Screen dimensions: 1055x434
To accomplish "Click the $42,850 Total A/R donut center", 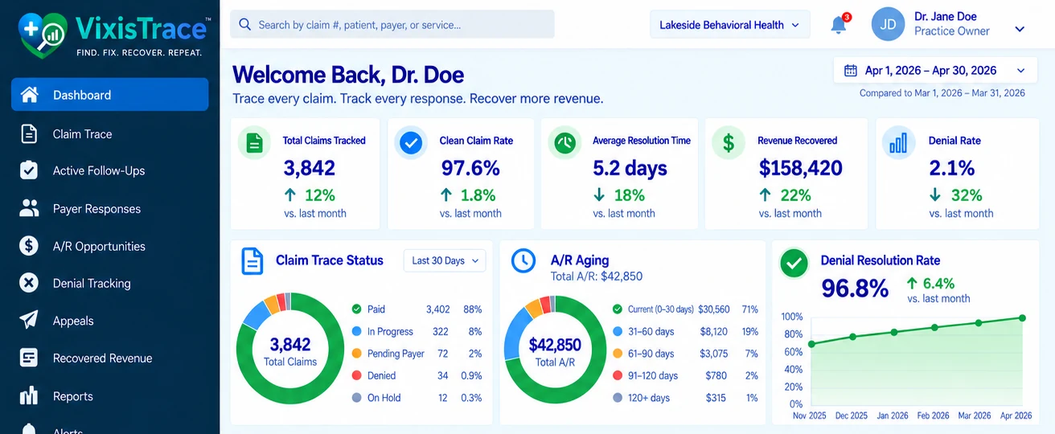I will 555,352.
